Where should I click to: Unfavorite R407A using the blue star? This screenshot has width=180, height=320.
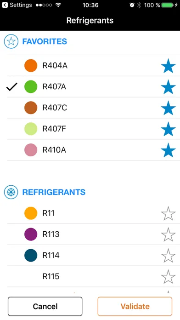pyautogui.click(x=168, y=87)
